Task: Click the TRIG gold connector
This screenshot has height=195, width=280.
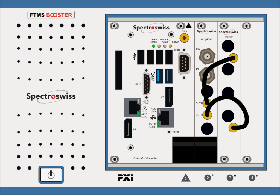Action: tap(184, 38)
